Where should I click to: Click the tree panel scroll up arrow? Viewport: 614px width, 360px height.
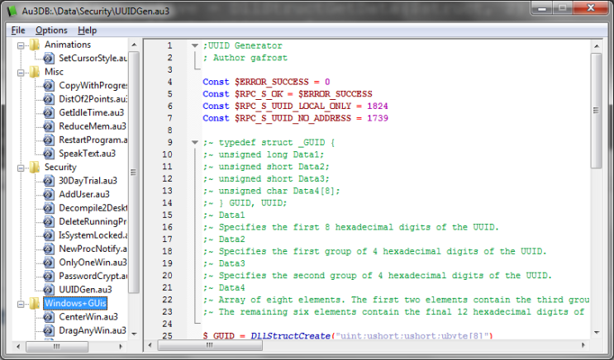point(134,45)
